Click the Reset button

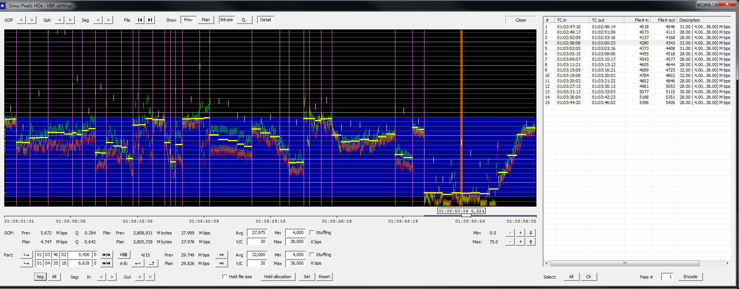coord(324,277)
